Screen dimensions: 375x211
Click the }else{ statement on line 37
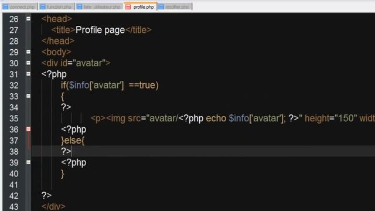(73, 141)
